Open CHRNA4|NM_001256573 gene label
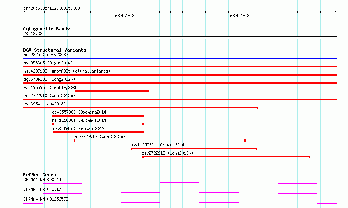Viewport: 348px width, 208px height. tap(46, 199)
